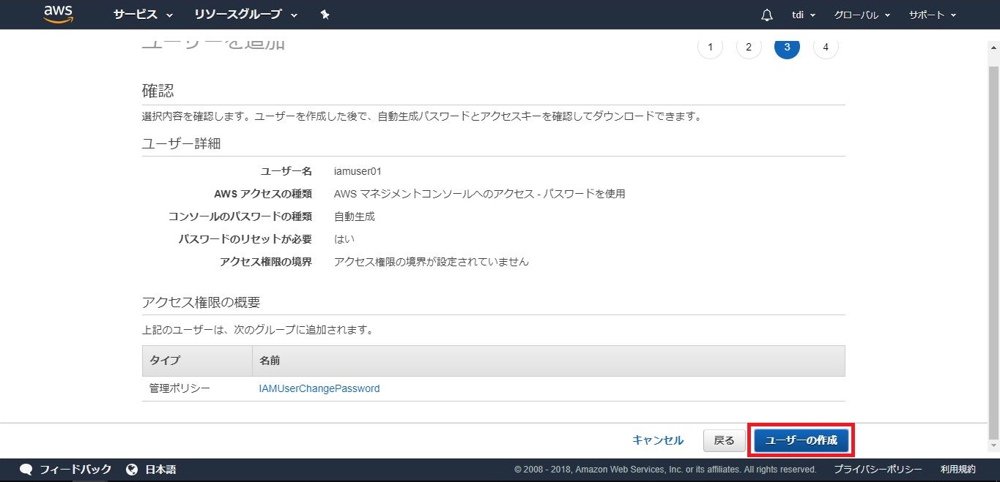Open the IAMUserChangePassword policy link
The width and height of the screenshot is (1000, 482).
tap(319, 388)
